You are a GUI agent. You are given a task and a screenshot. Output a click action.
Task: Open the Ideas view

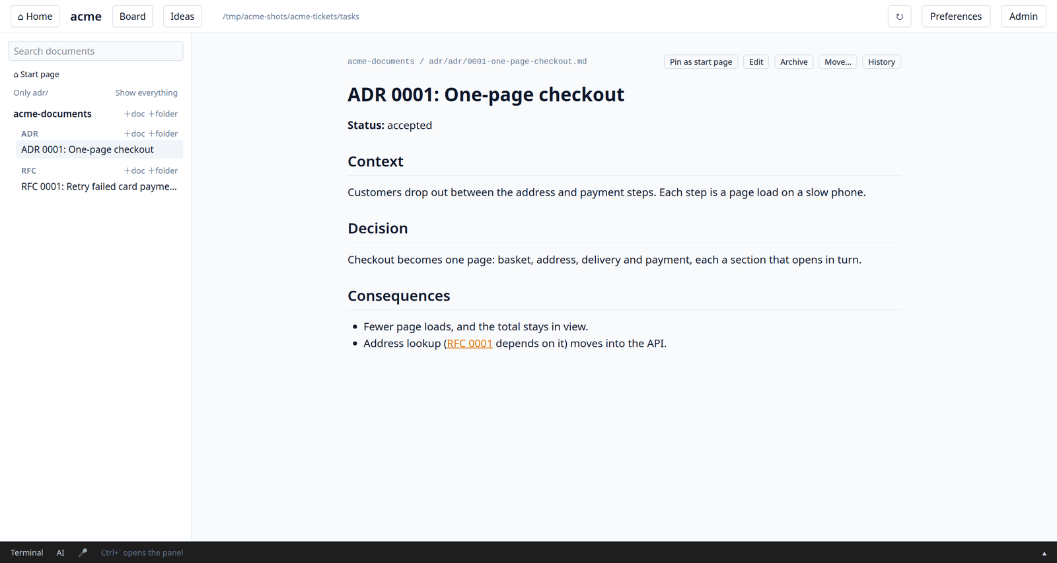pyautogui.click(x=182, y=17)
